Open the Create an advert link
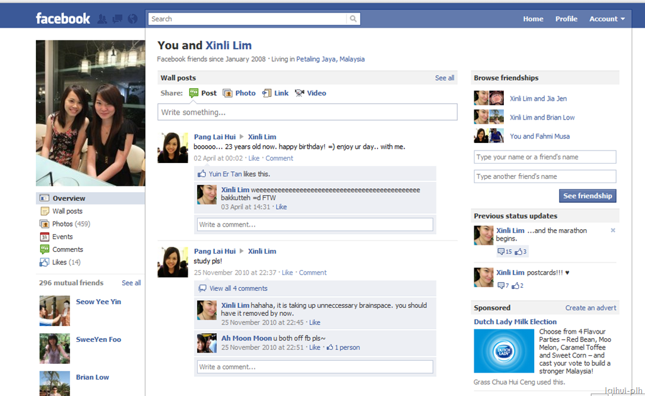Viewport: 645px width, 396px height. (x=591, y=308)
